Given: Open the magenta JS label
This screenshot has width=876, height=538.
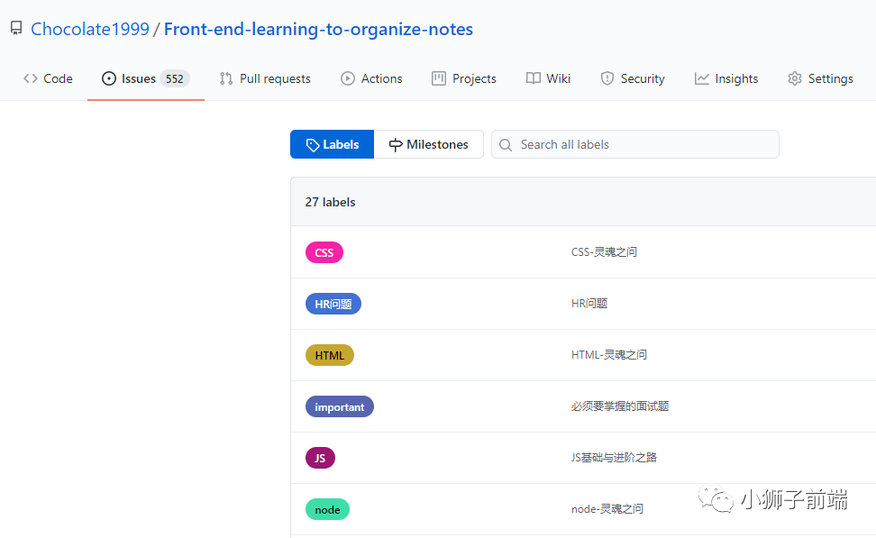Looking at the screenshot, I should click(x=320, y=458).
